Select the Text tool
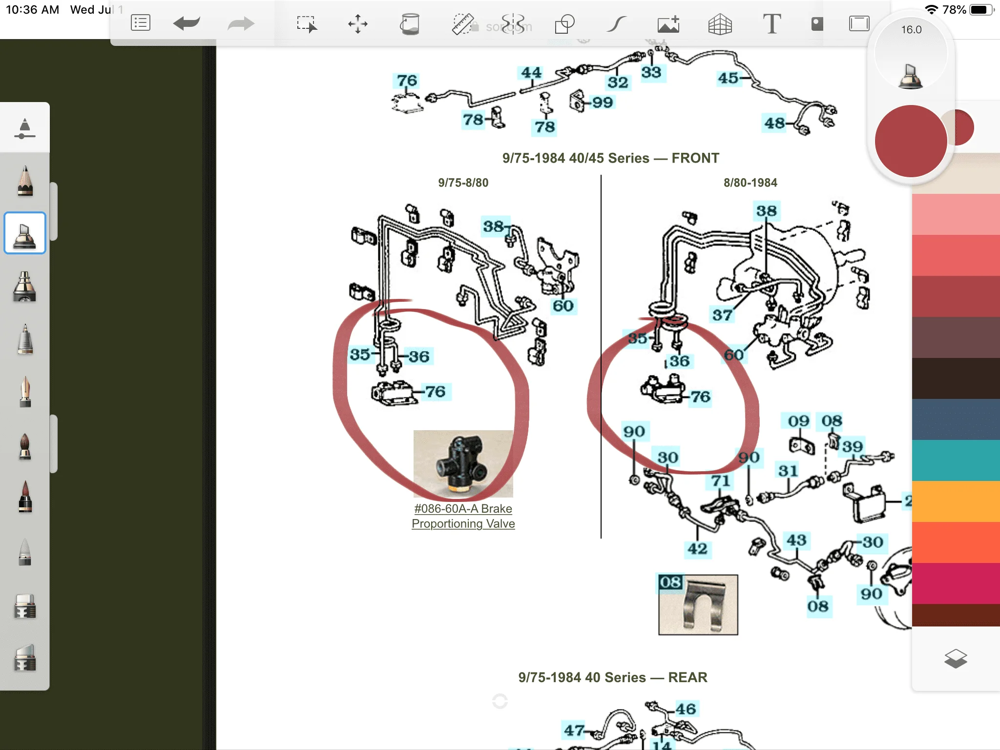This screenshot has height=750, width=1000. 771,23
